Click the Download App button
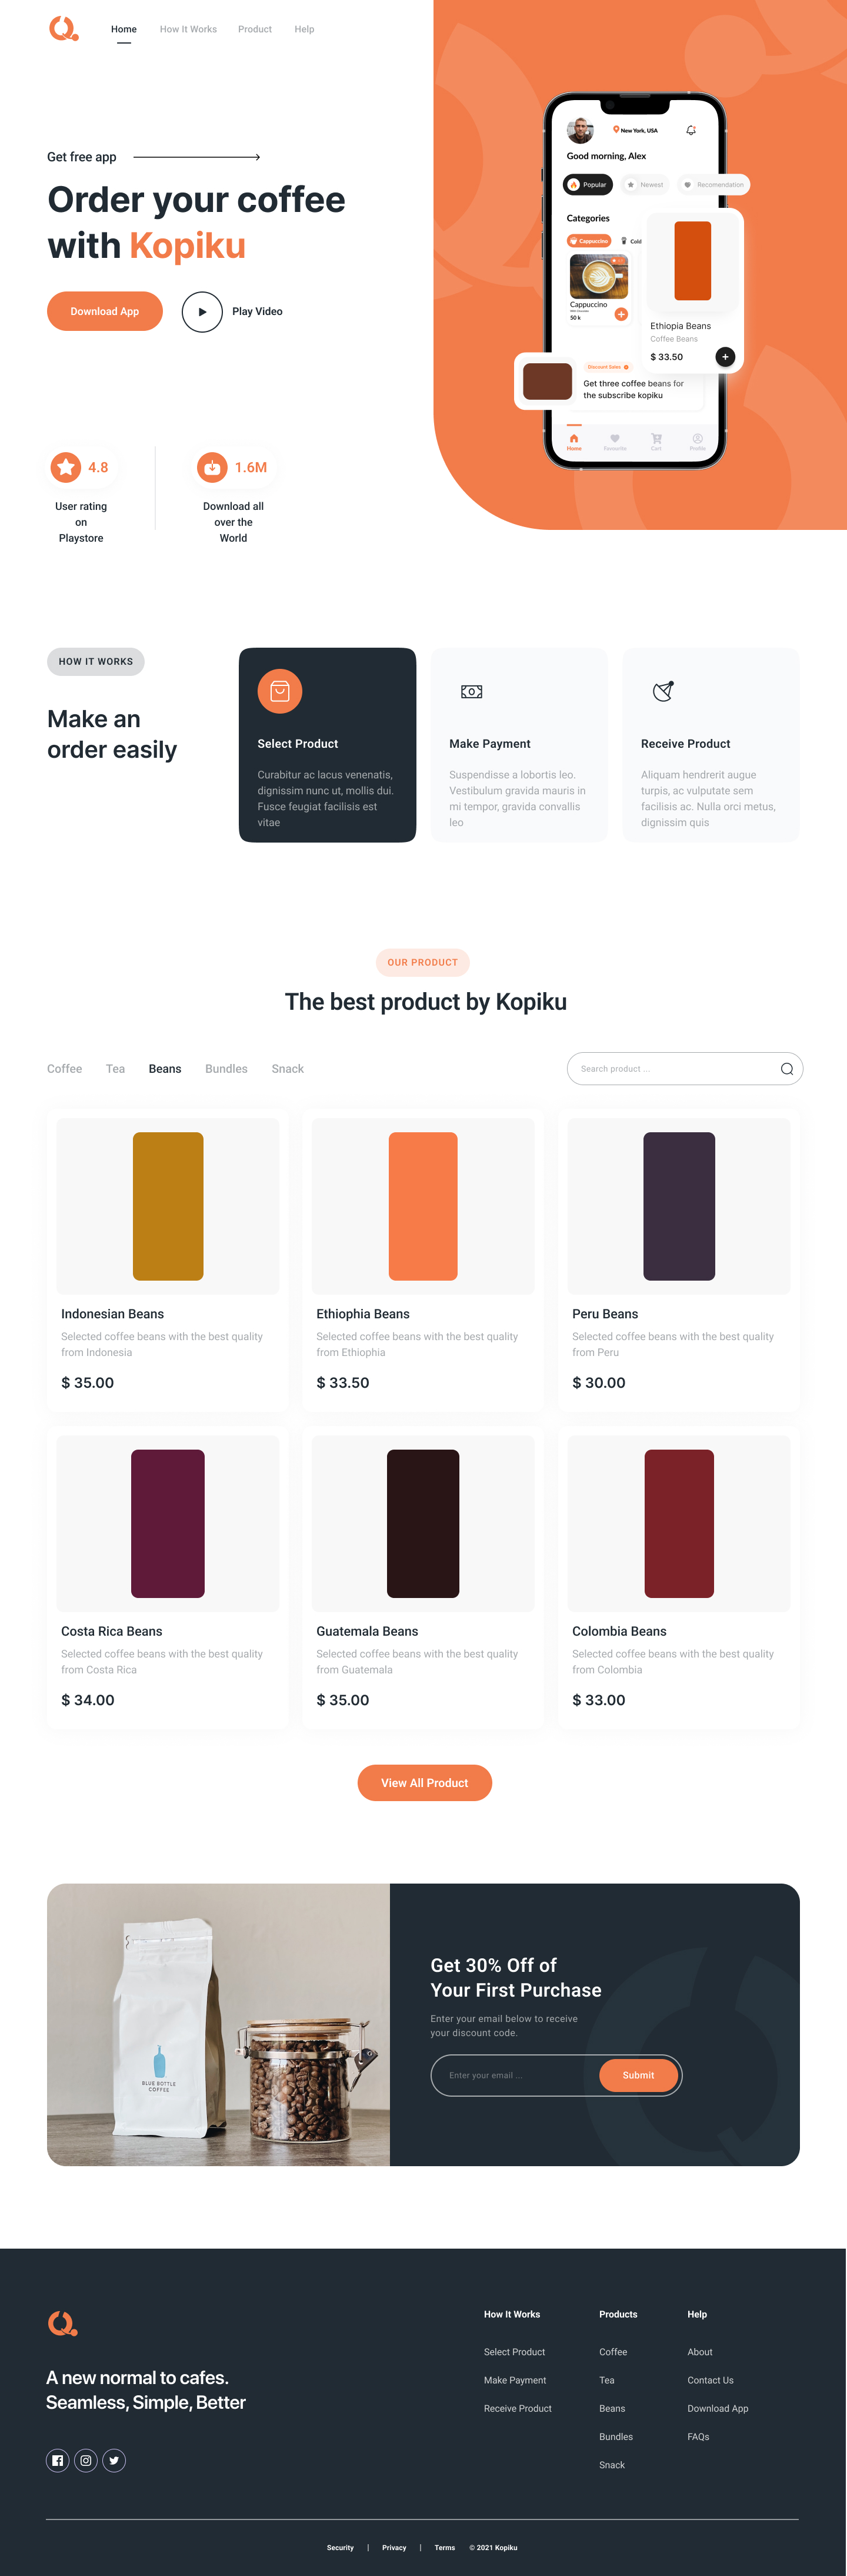Image resolution: width=847 pixels, height=2576 pixels. pyautogui.click(x=105, y=311)
